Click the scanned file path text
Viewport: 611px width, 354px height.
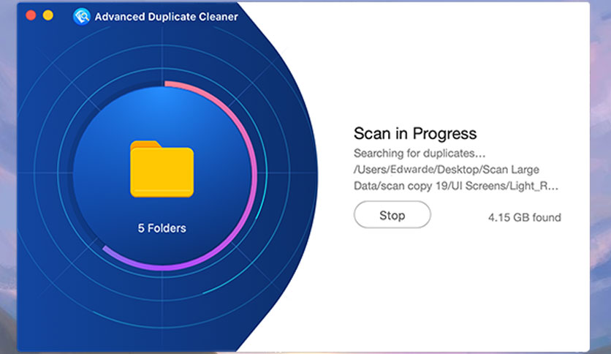(456, 178)
